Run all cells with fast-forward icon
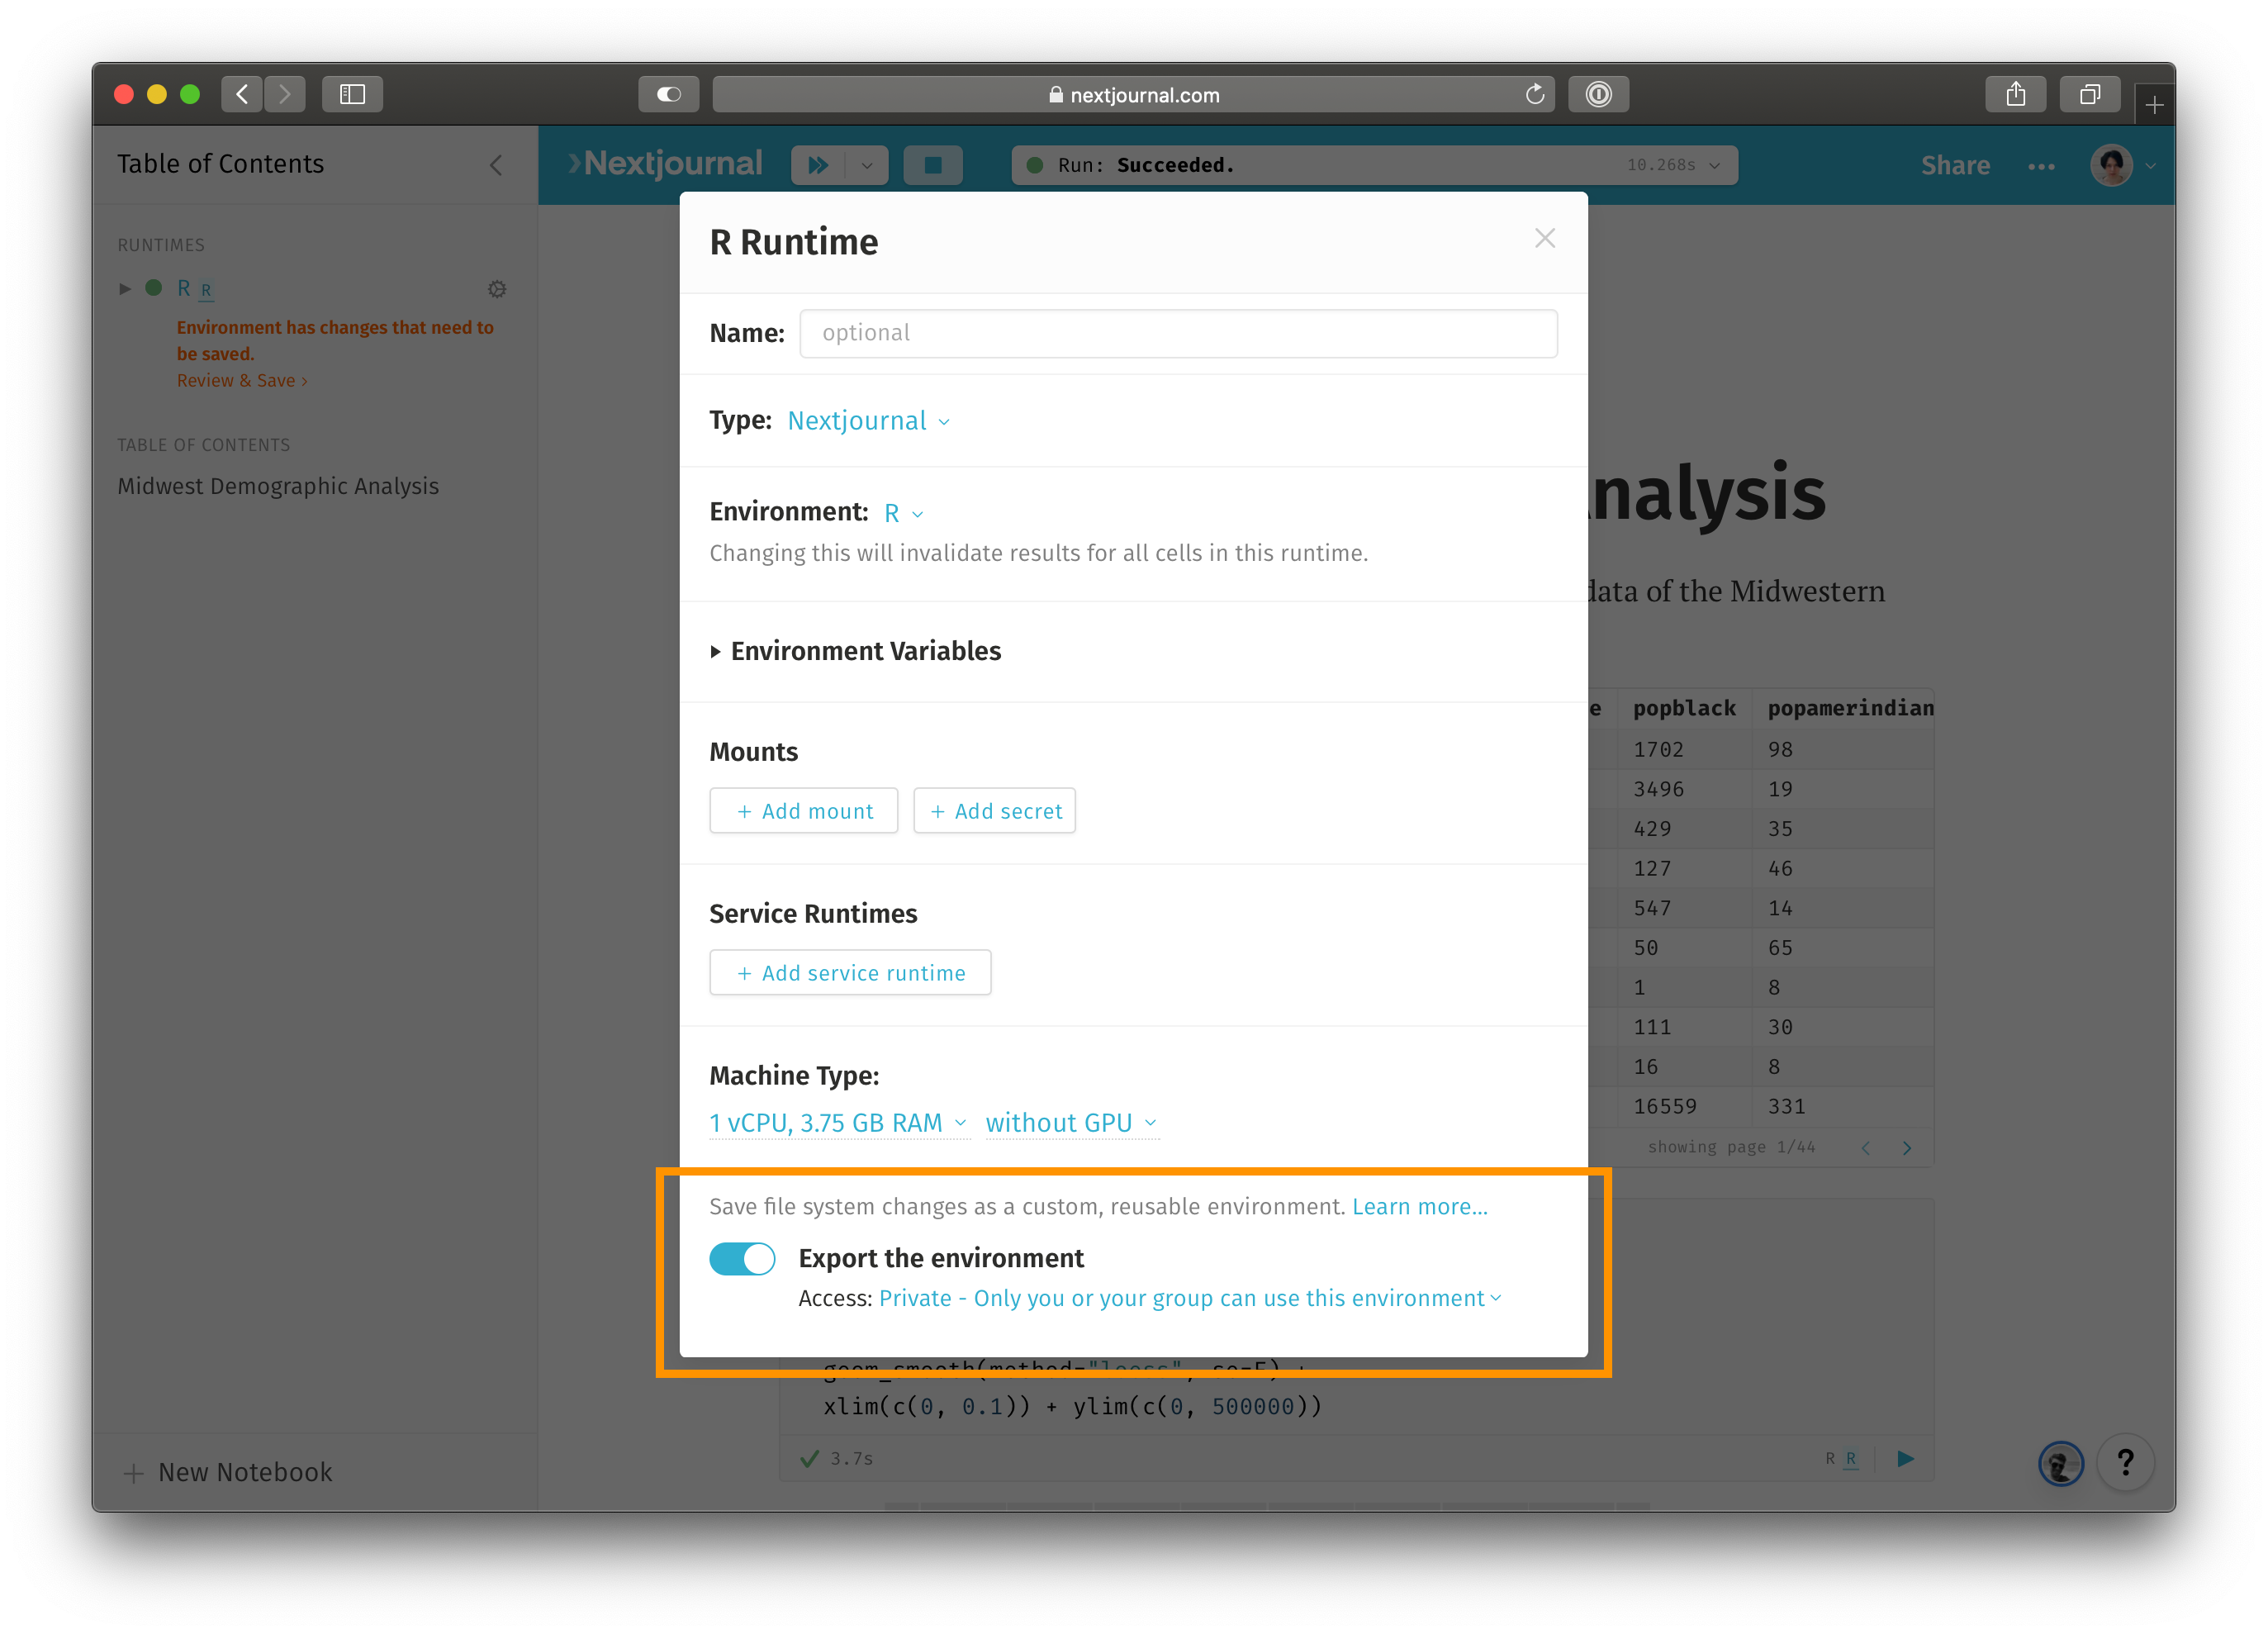The height and width of the screenshot is (1634, 2268). pos(818,165)
